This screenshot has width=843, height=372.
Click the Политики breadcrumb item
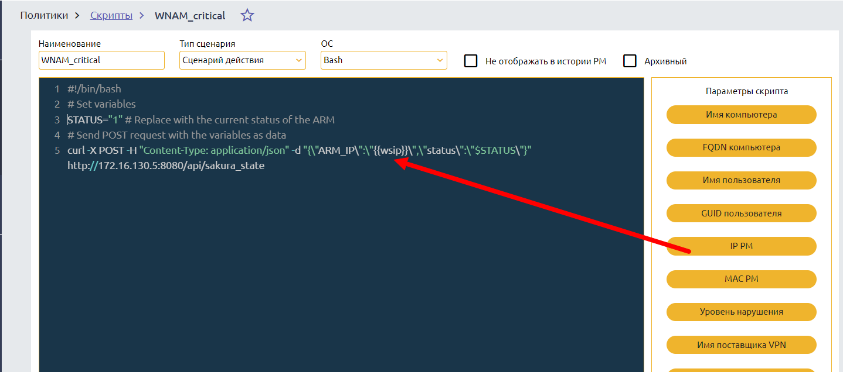[x=44, y=16]
